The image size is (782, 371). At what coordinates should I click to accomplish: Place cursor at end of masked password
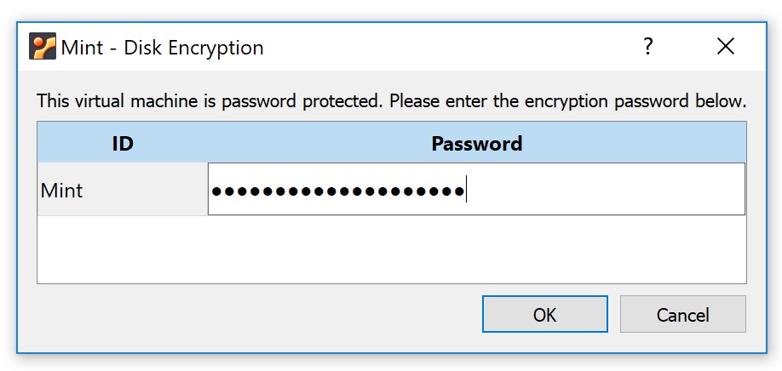[x=466, y=191]
